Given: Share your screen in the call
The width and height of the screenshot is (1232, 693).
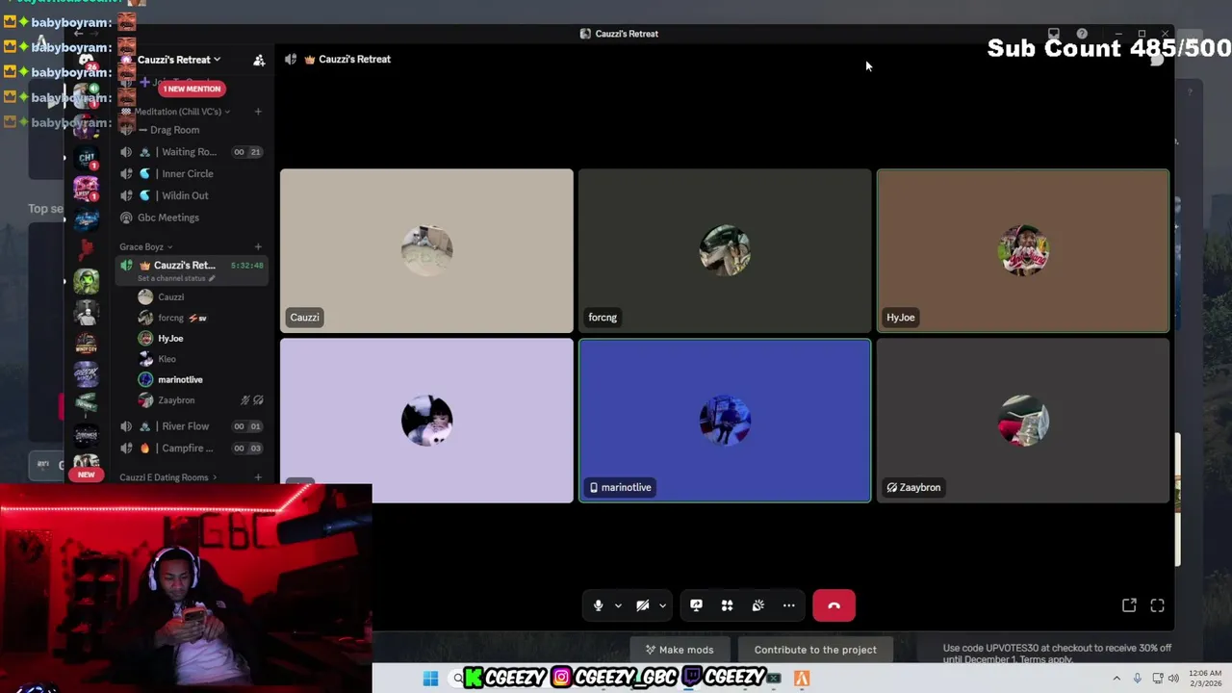Looking at the screenshot, I should pos(696,605).
